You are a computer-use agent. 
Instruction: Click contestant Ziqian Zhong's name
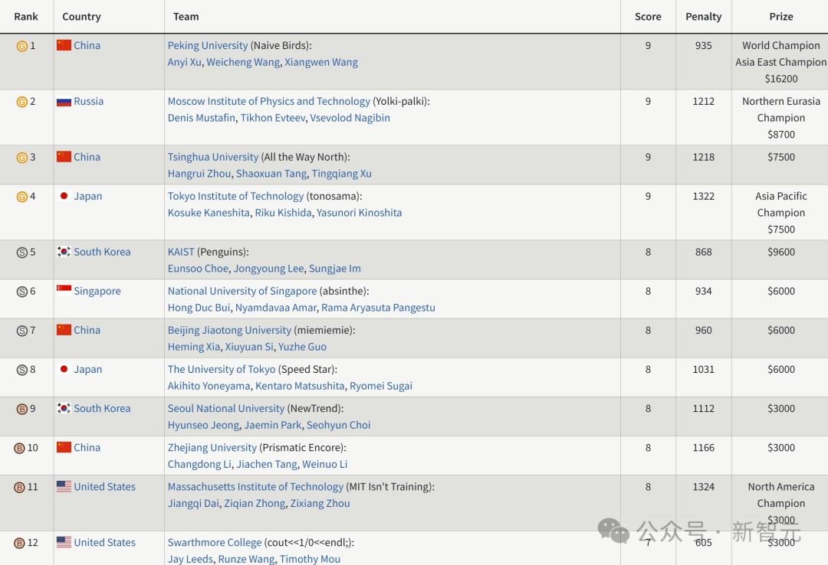point(255,504)
